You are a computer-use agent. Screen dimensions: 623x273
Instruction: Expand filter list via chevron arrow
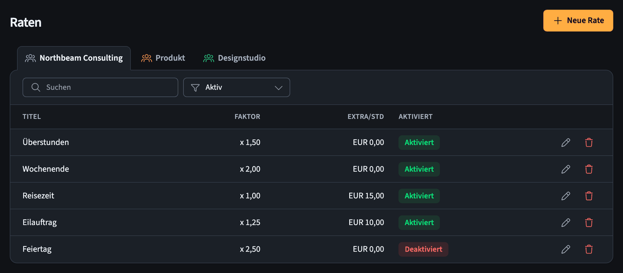pos(278,88)
